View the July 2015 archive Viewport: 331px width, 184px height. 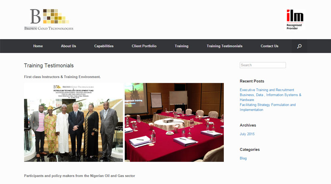click(x=247, y=134)
